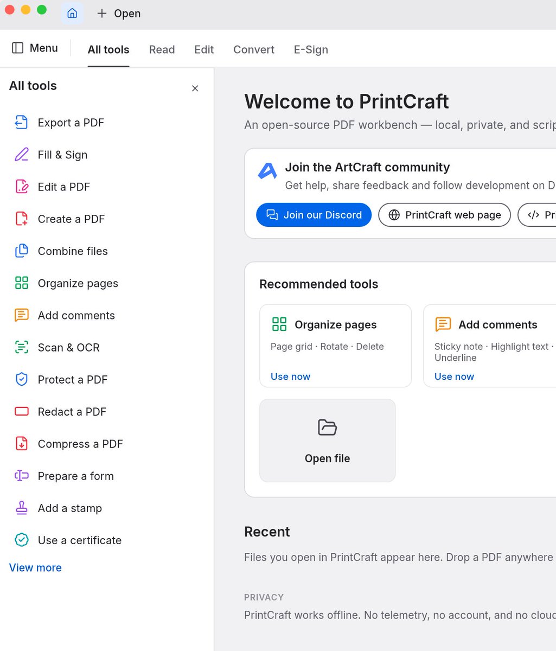Click the Edit a PDF icon
The image size is (556, 651).
(x=21, y=187)
